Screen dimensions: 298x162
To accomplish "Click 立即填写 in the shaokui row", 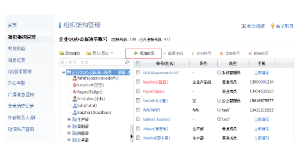I will (262, 138).
